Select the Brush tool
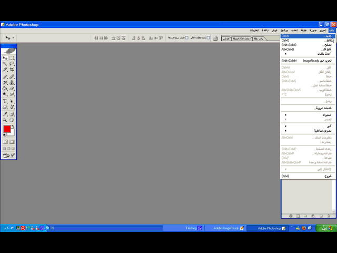337x253 pixels. [x=5, y=76]
